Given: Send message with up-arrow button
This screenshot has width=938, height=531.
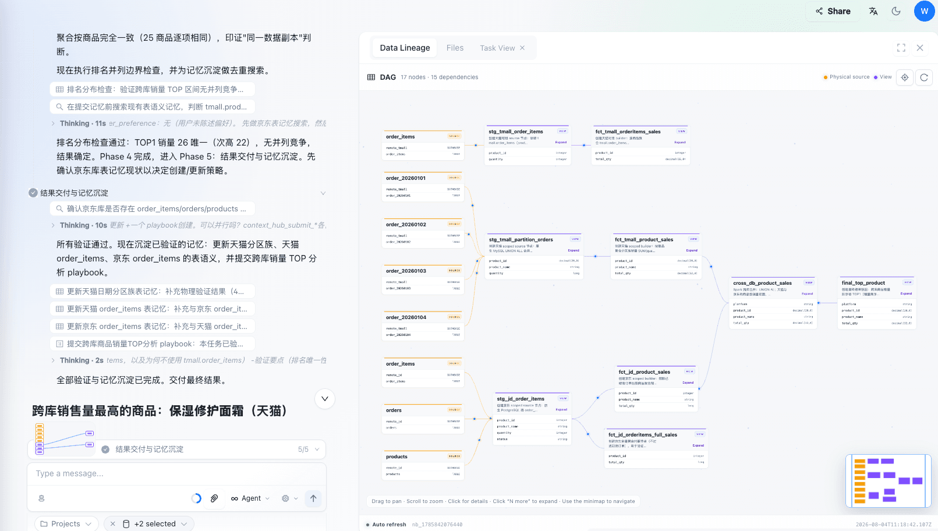Looking at the screenshot, I should point(313,498).
